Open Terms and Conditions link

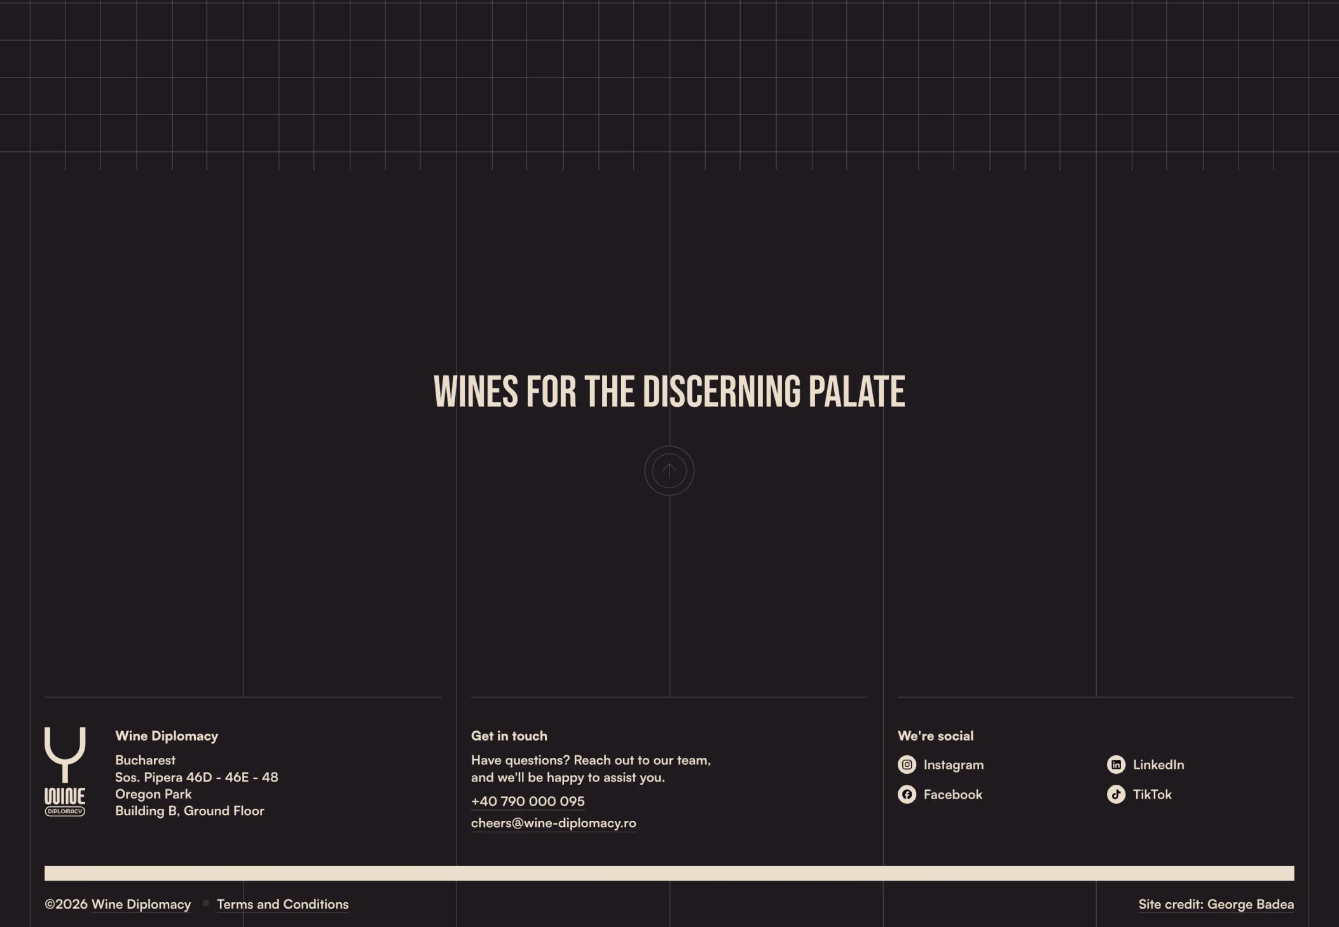pyautogui.click(x=282, y=904)
